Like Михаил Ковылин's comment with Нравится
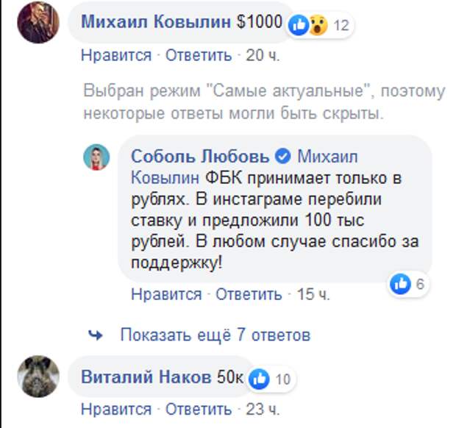Screen dimensions: 456x428 click(116, 55)
